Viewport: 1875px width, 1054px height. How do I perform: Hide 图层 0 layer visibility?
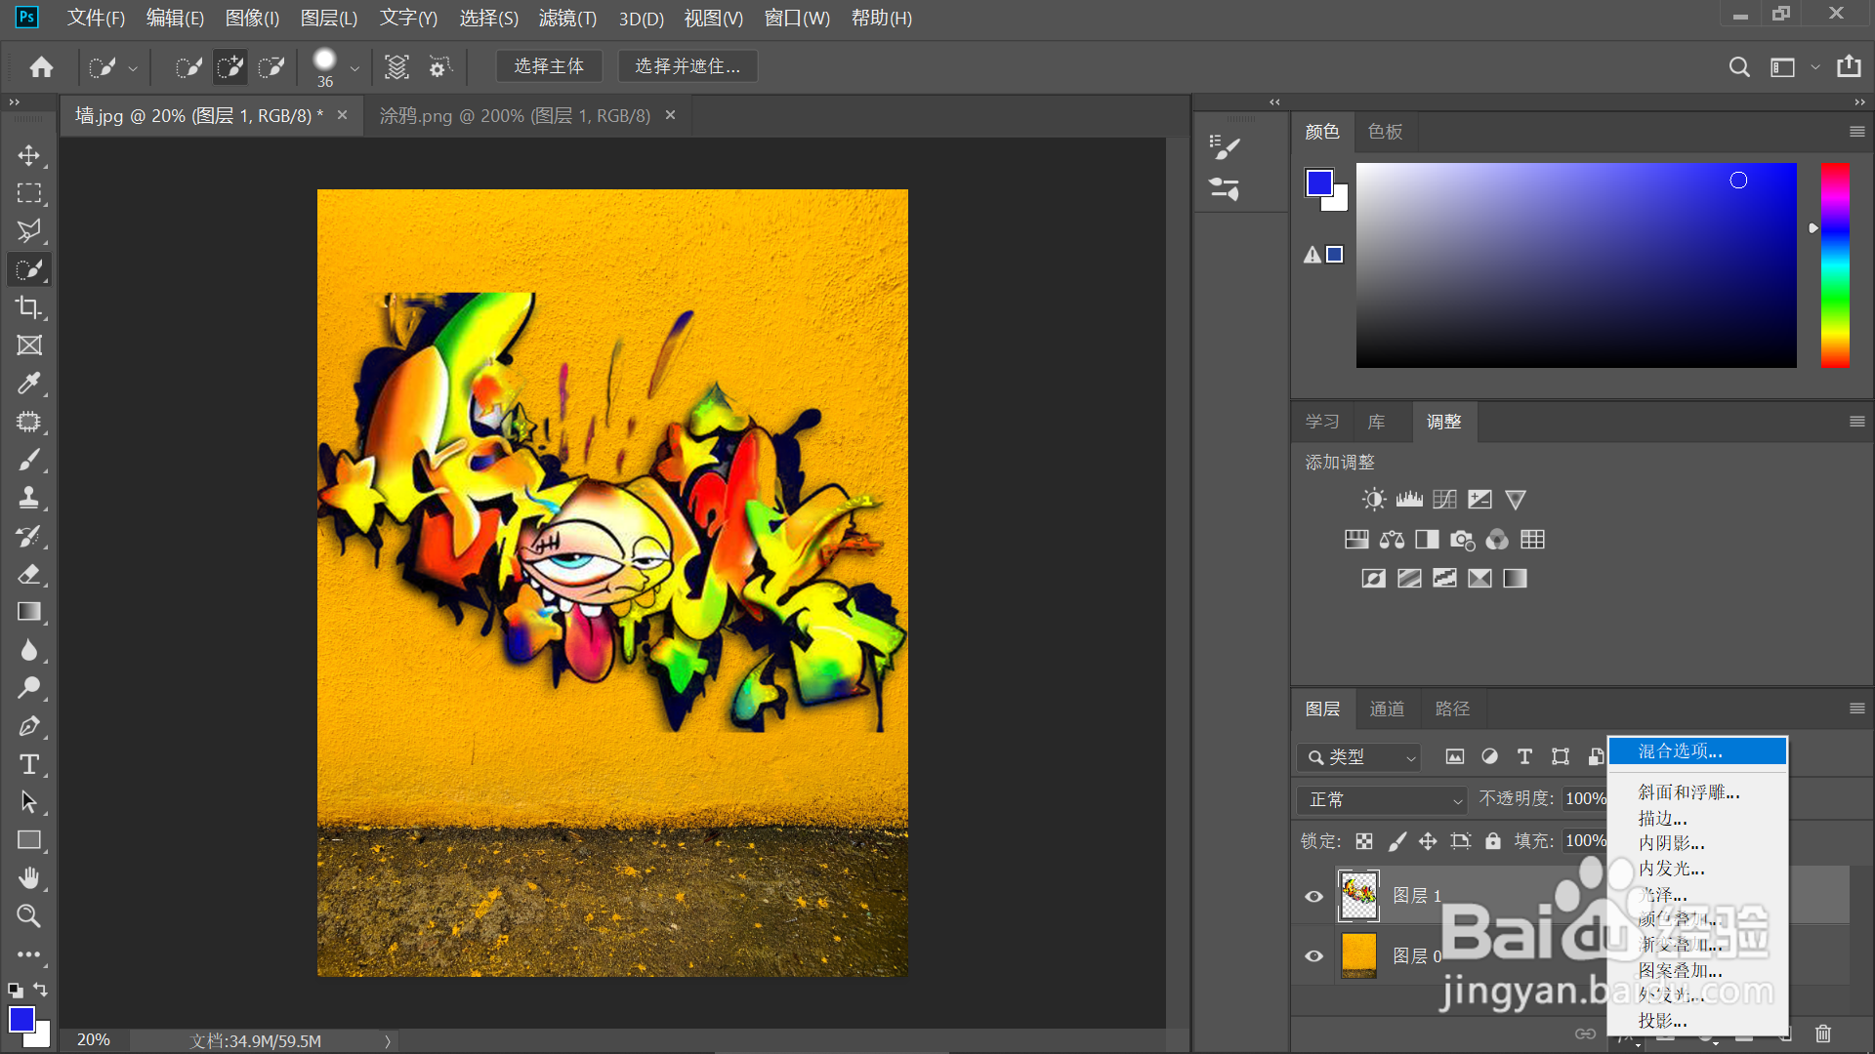pyautogui.click(x=1314, y=956)
